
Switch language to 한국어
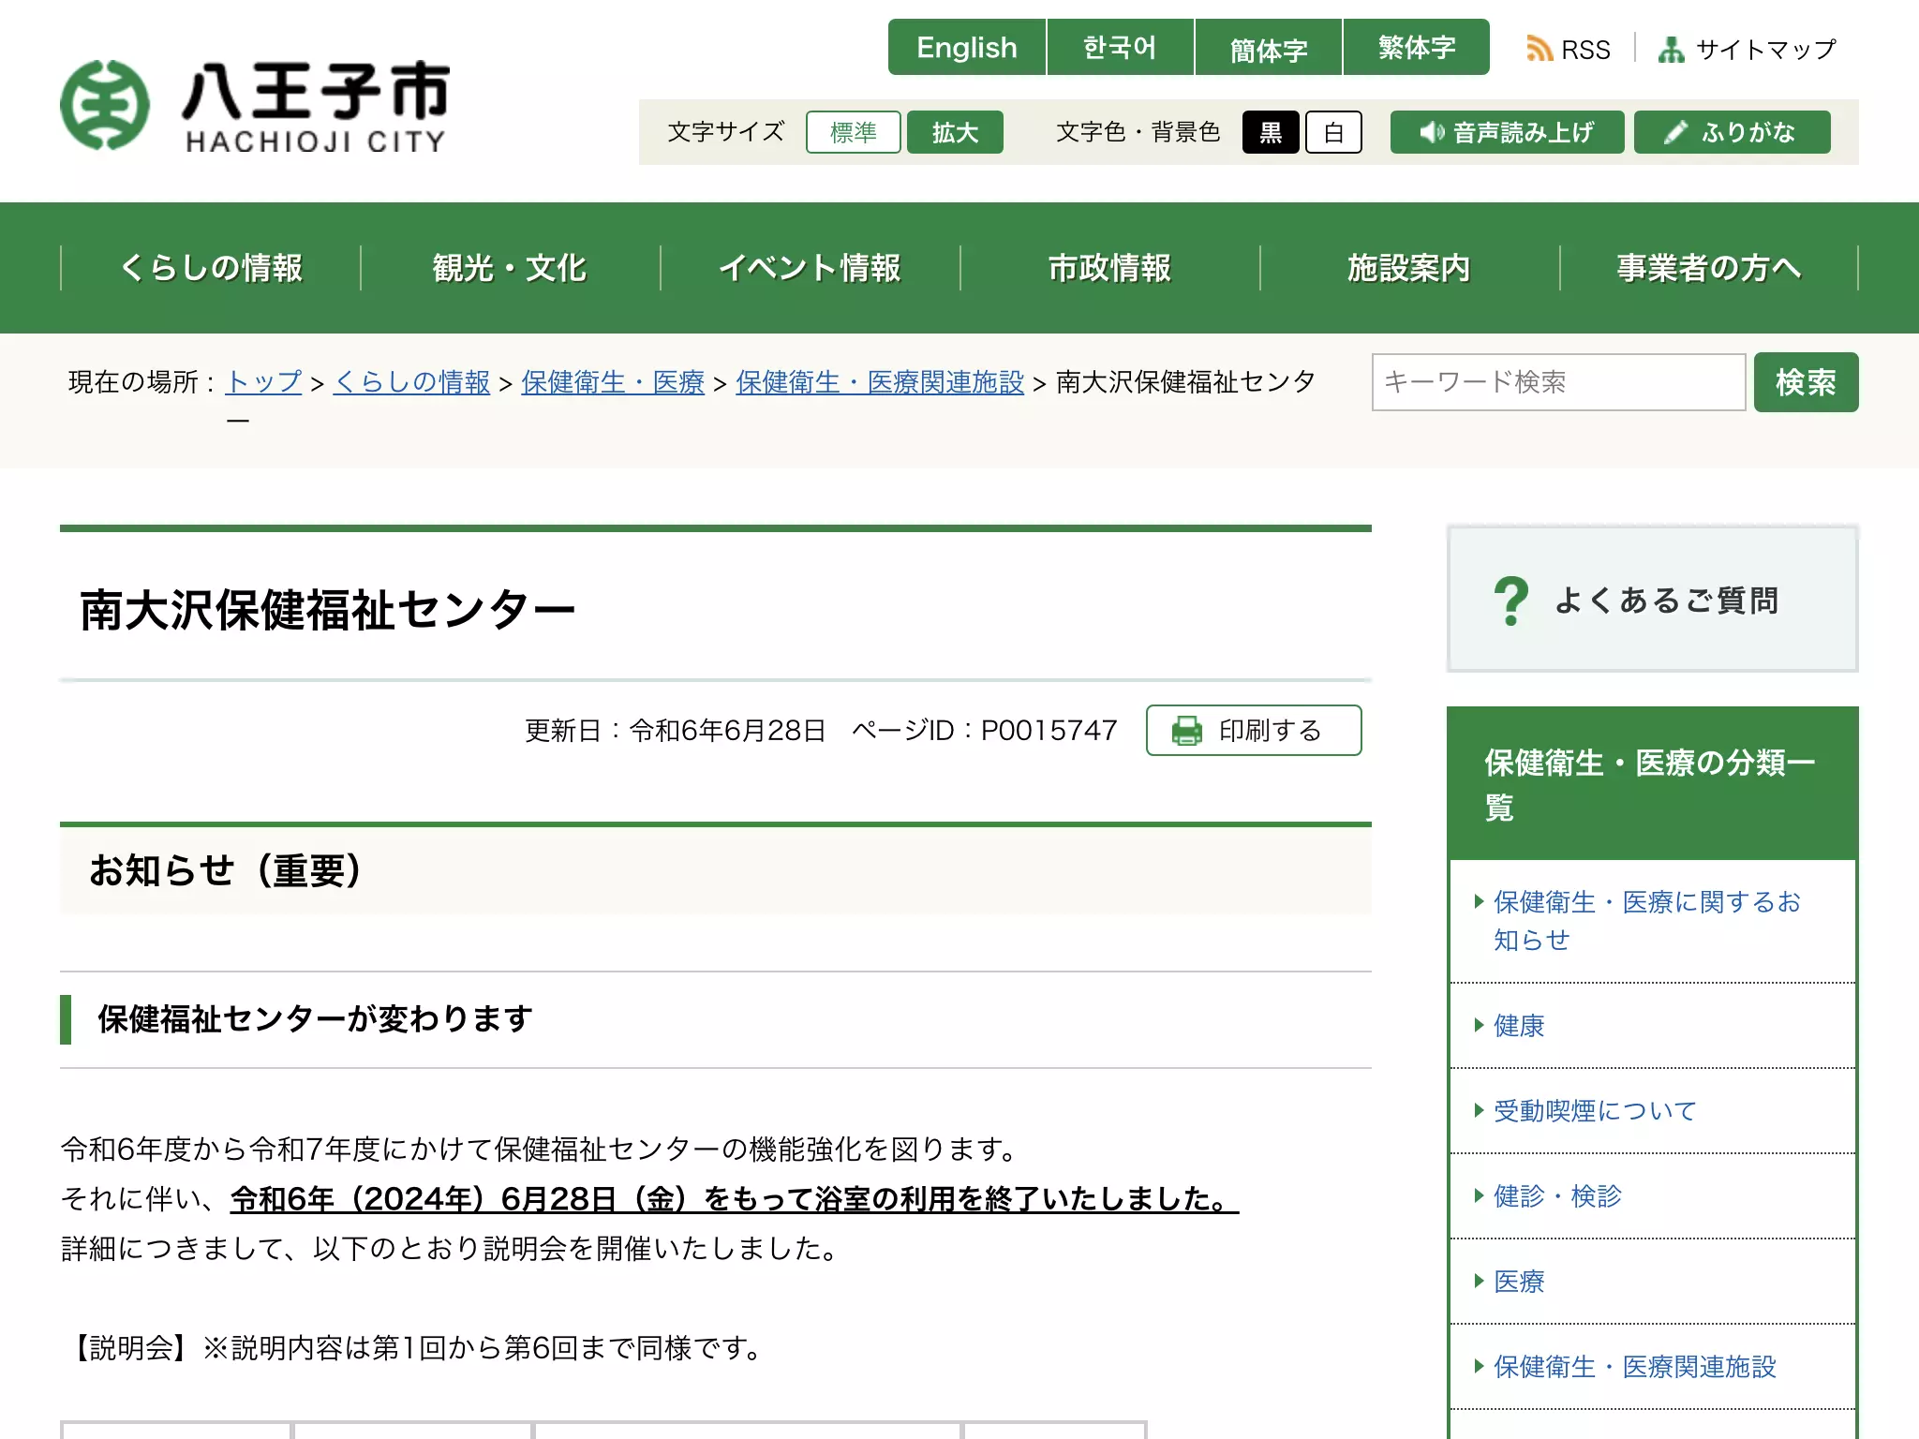(x=1120, y=47)
